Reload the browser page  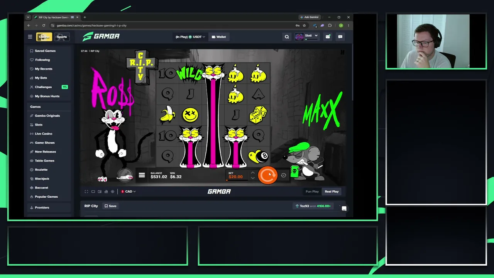point(44,25)
